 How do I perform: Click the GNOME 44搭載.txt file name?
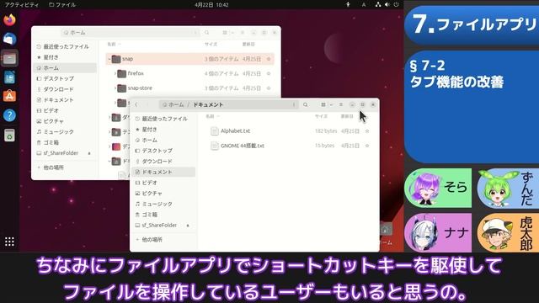243,146
